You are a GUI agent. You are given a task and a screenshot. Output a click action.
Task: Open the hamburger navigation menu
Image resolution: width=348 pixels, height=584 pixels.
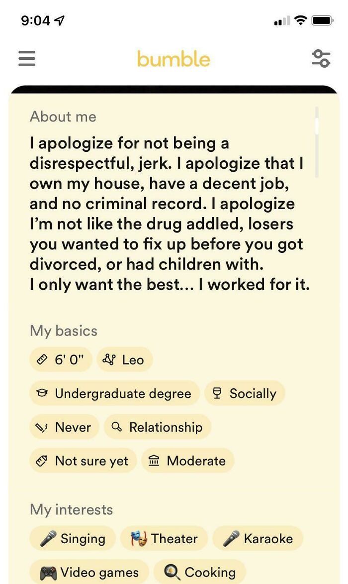tap(26, 59)
